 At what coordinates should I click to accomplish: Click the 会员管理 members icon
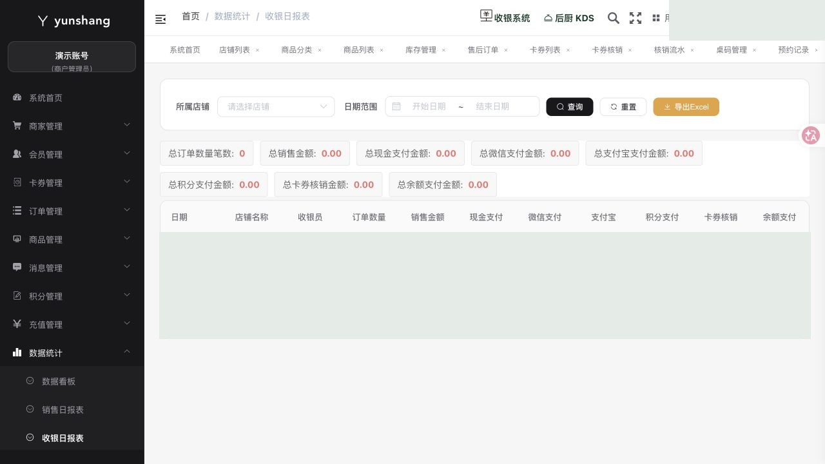click(17, 154)
